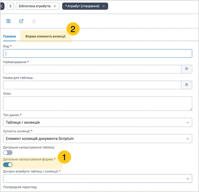Expand Дочірні атрибути таблиці / колекції dropdown
The height and width of the screenshot is (192, 199).
(98, 179)
